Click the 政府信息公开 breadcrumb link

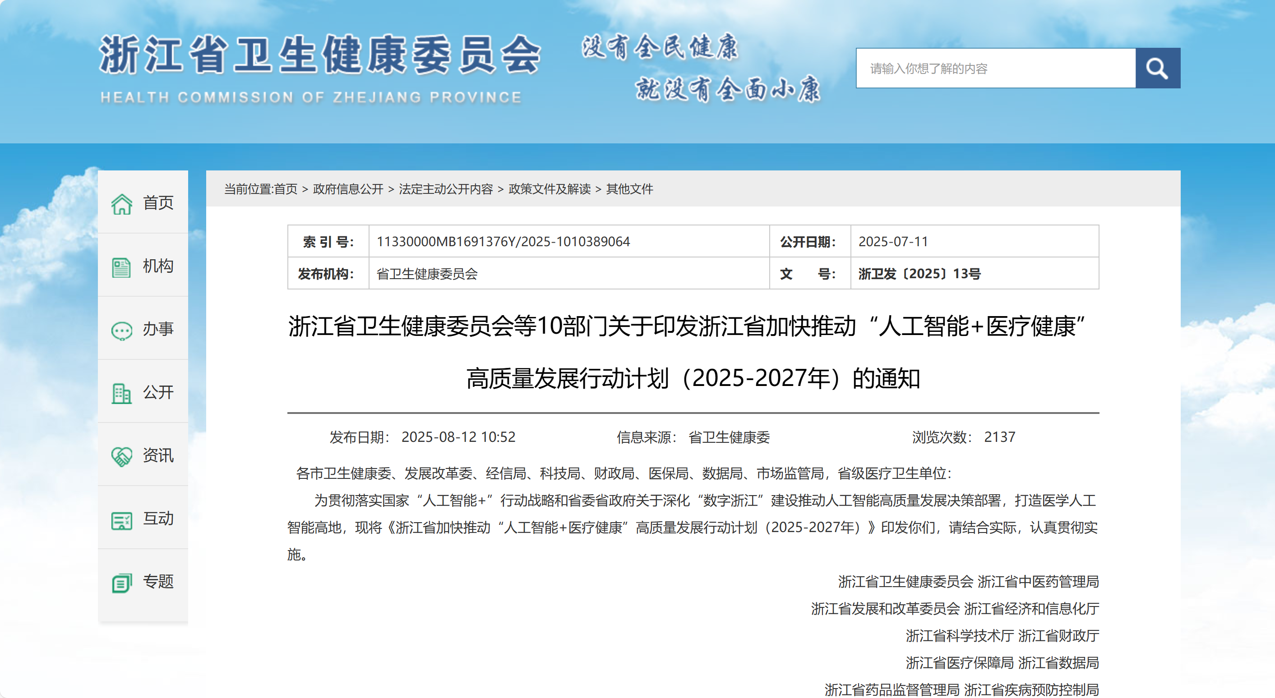pyautogui.click(x=348, y=189)
